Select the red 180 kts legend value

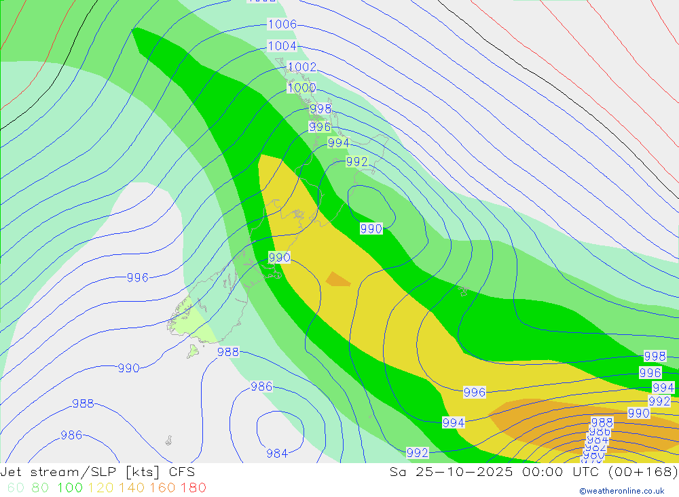[193, 488]
